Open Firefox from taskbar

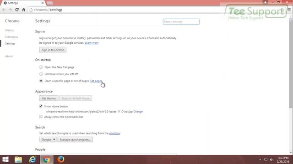click(x=61, y=159)
